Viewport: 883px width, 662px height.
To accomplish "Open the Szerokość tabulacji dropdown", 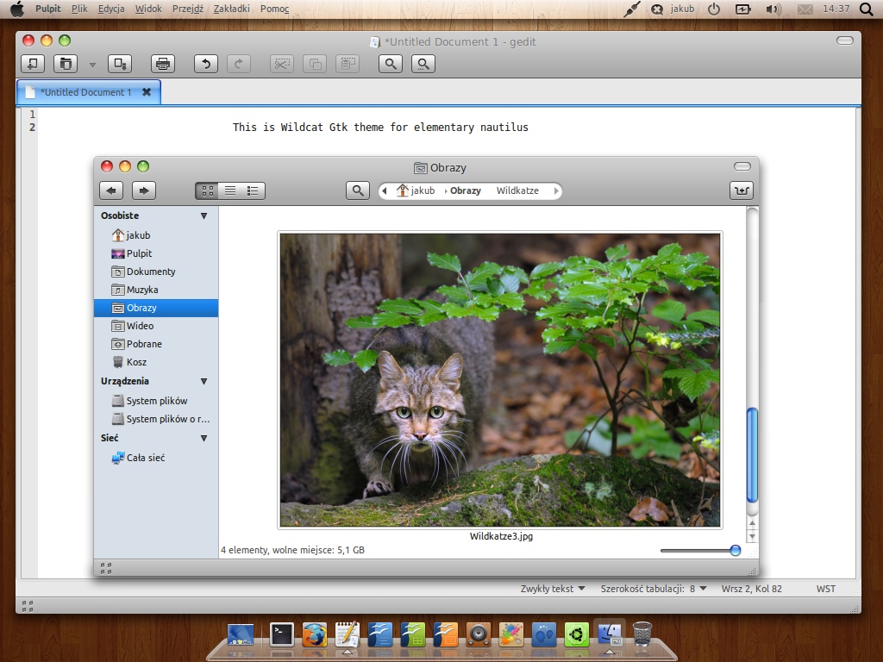I will pos(654,588).
